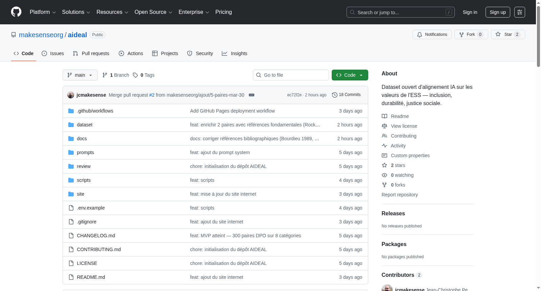Click the docs folder icon
The image size is (541, 291).
pyautogui.click(x=71, y=139)
